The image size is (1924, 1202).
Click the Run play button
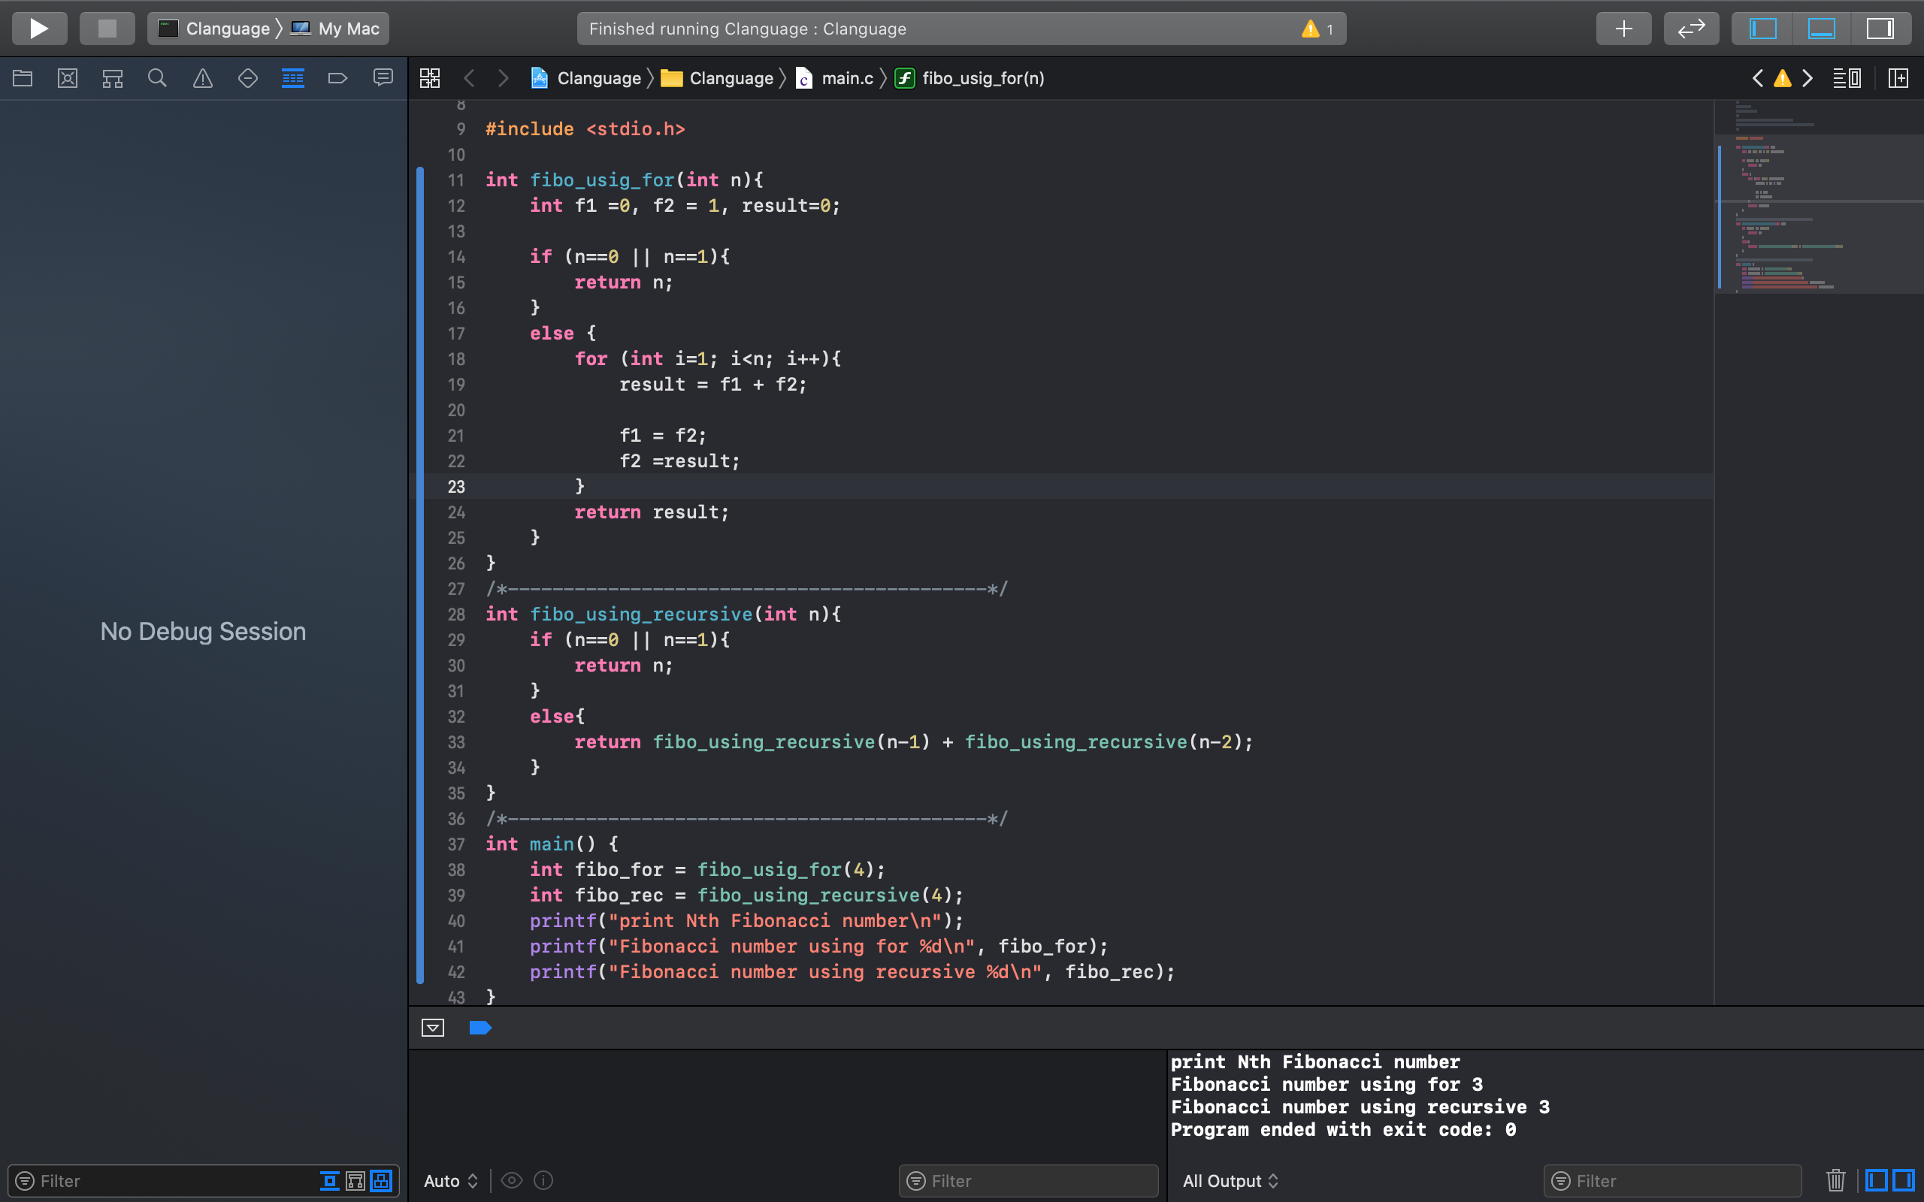[x=39, y=29]
